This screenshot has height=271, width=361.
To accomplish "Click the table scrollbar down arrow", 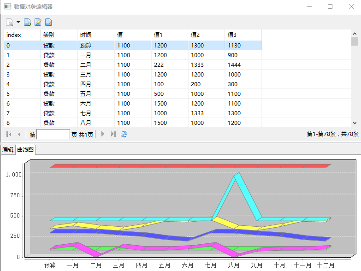I will click(355, 123).
